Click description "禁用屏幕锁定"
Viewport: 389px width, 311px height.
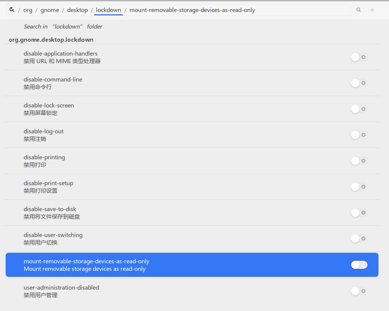[41, 113]
